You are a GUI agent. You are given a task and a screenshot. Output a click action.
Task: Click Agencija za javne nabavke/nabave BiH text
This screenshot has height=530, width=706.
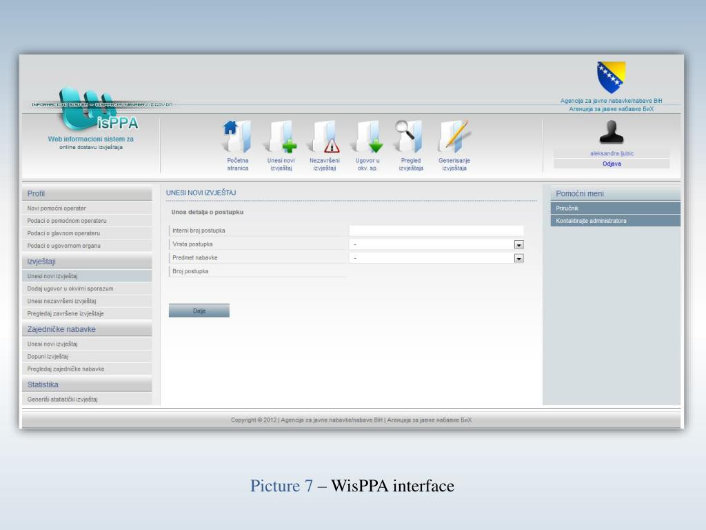tap(611, 101)
